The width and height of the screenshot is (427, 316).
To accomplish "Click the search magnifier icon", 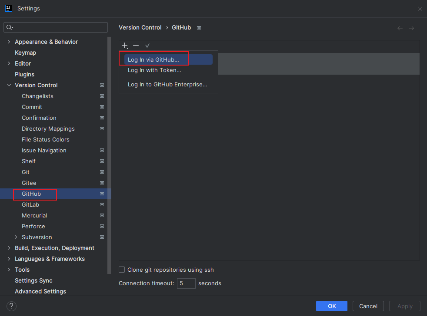I will pyautogui.click(x=10, y=27).
